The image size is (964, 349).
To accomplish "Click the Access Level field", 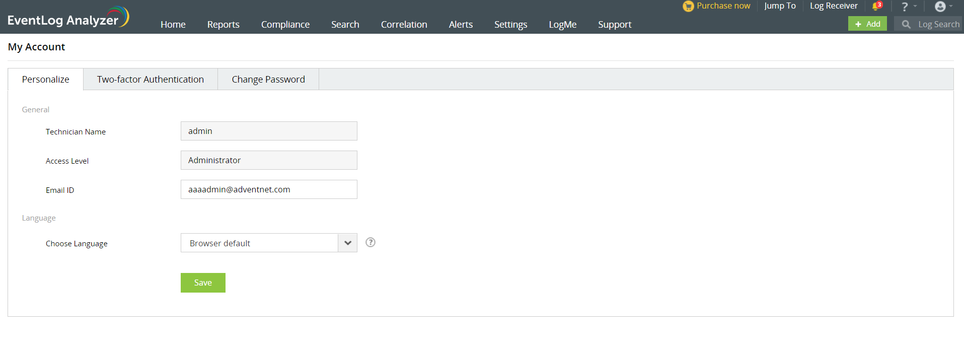I will click(269, 160).
